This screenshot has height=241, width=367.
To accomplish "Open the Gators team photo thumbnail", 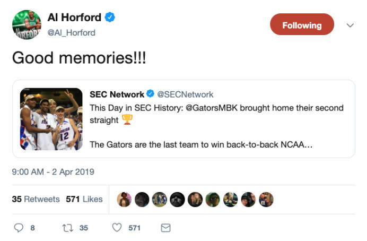I will tap(51, 119).
